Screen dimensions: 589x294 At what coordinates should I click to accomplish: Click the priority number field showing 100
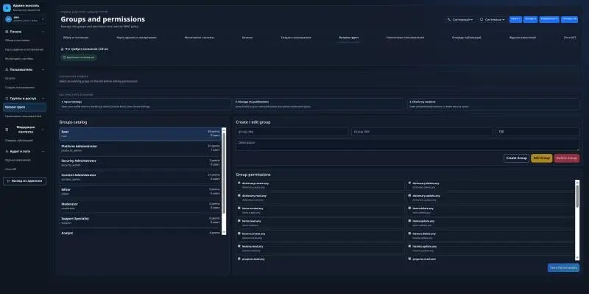[537, 132]
